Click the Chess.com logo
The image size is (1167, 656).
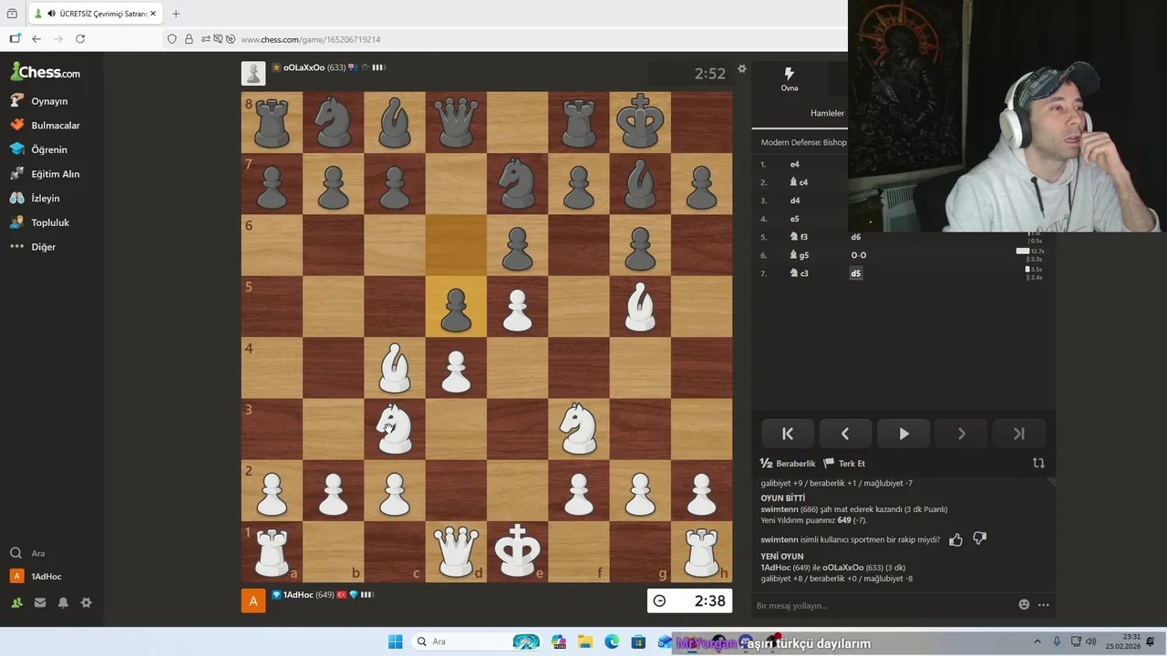[45, 72]
